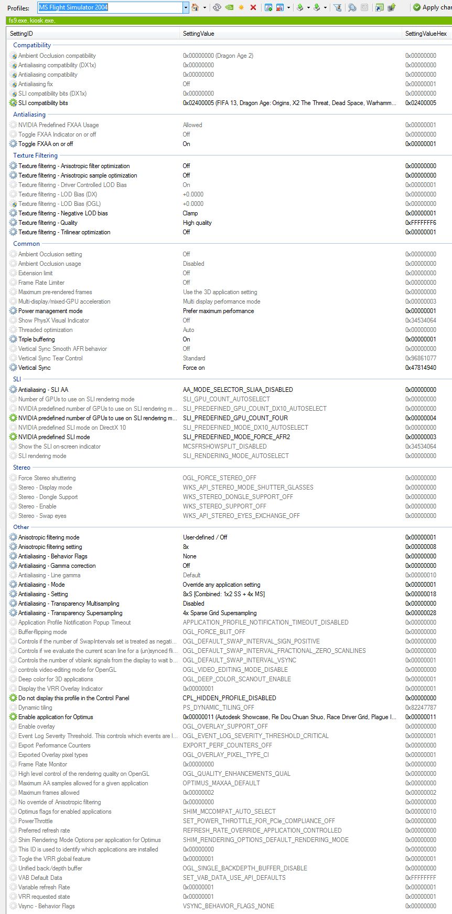Delete the profile with the red X icon

click(253, 7)
